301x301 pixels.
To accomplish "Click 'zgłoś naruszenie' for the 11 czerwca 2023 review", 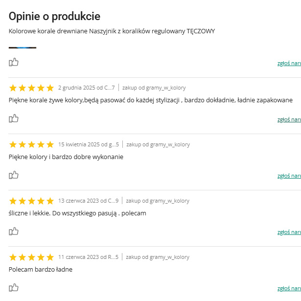I will point(289,288).
